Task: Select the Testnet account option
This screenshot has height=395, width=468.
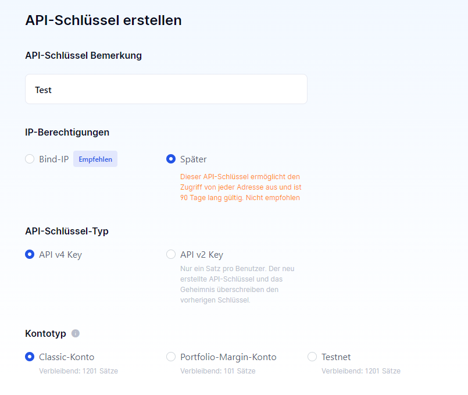Action: click(x=312, y=357)
